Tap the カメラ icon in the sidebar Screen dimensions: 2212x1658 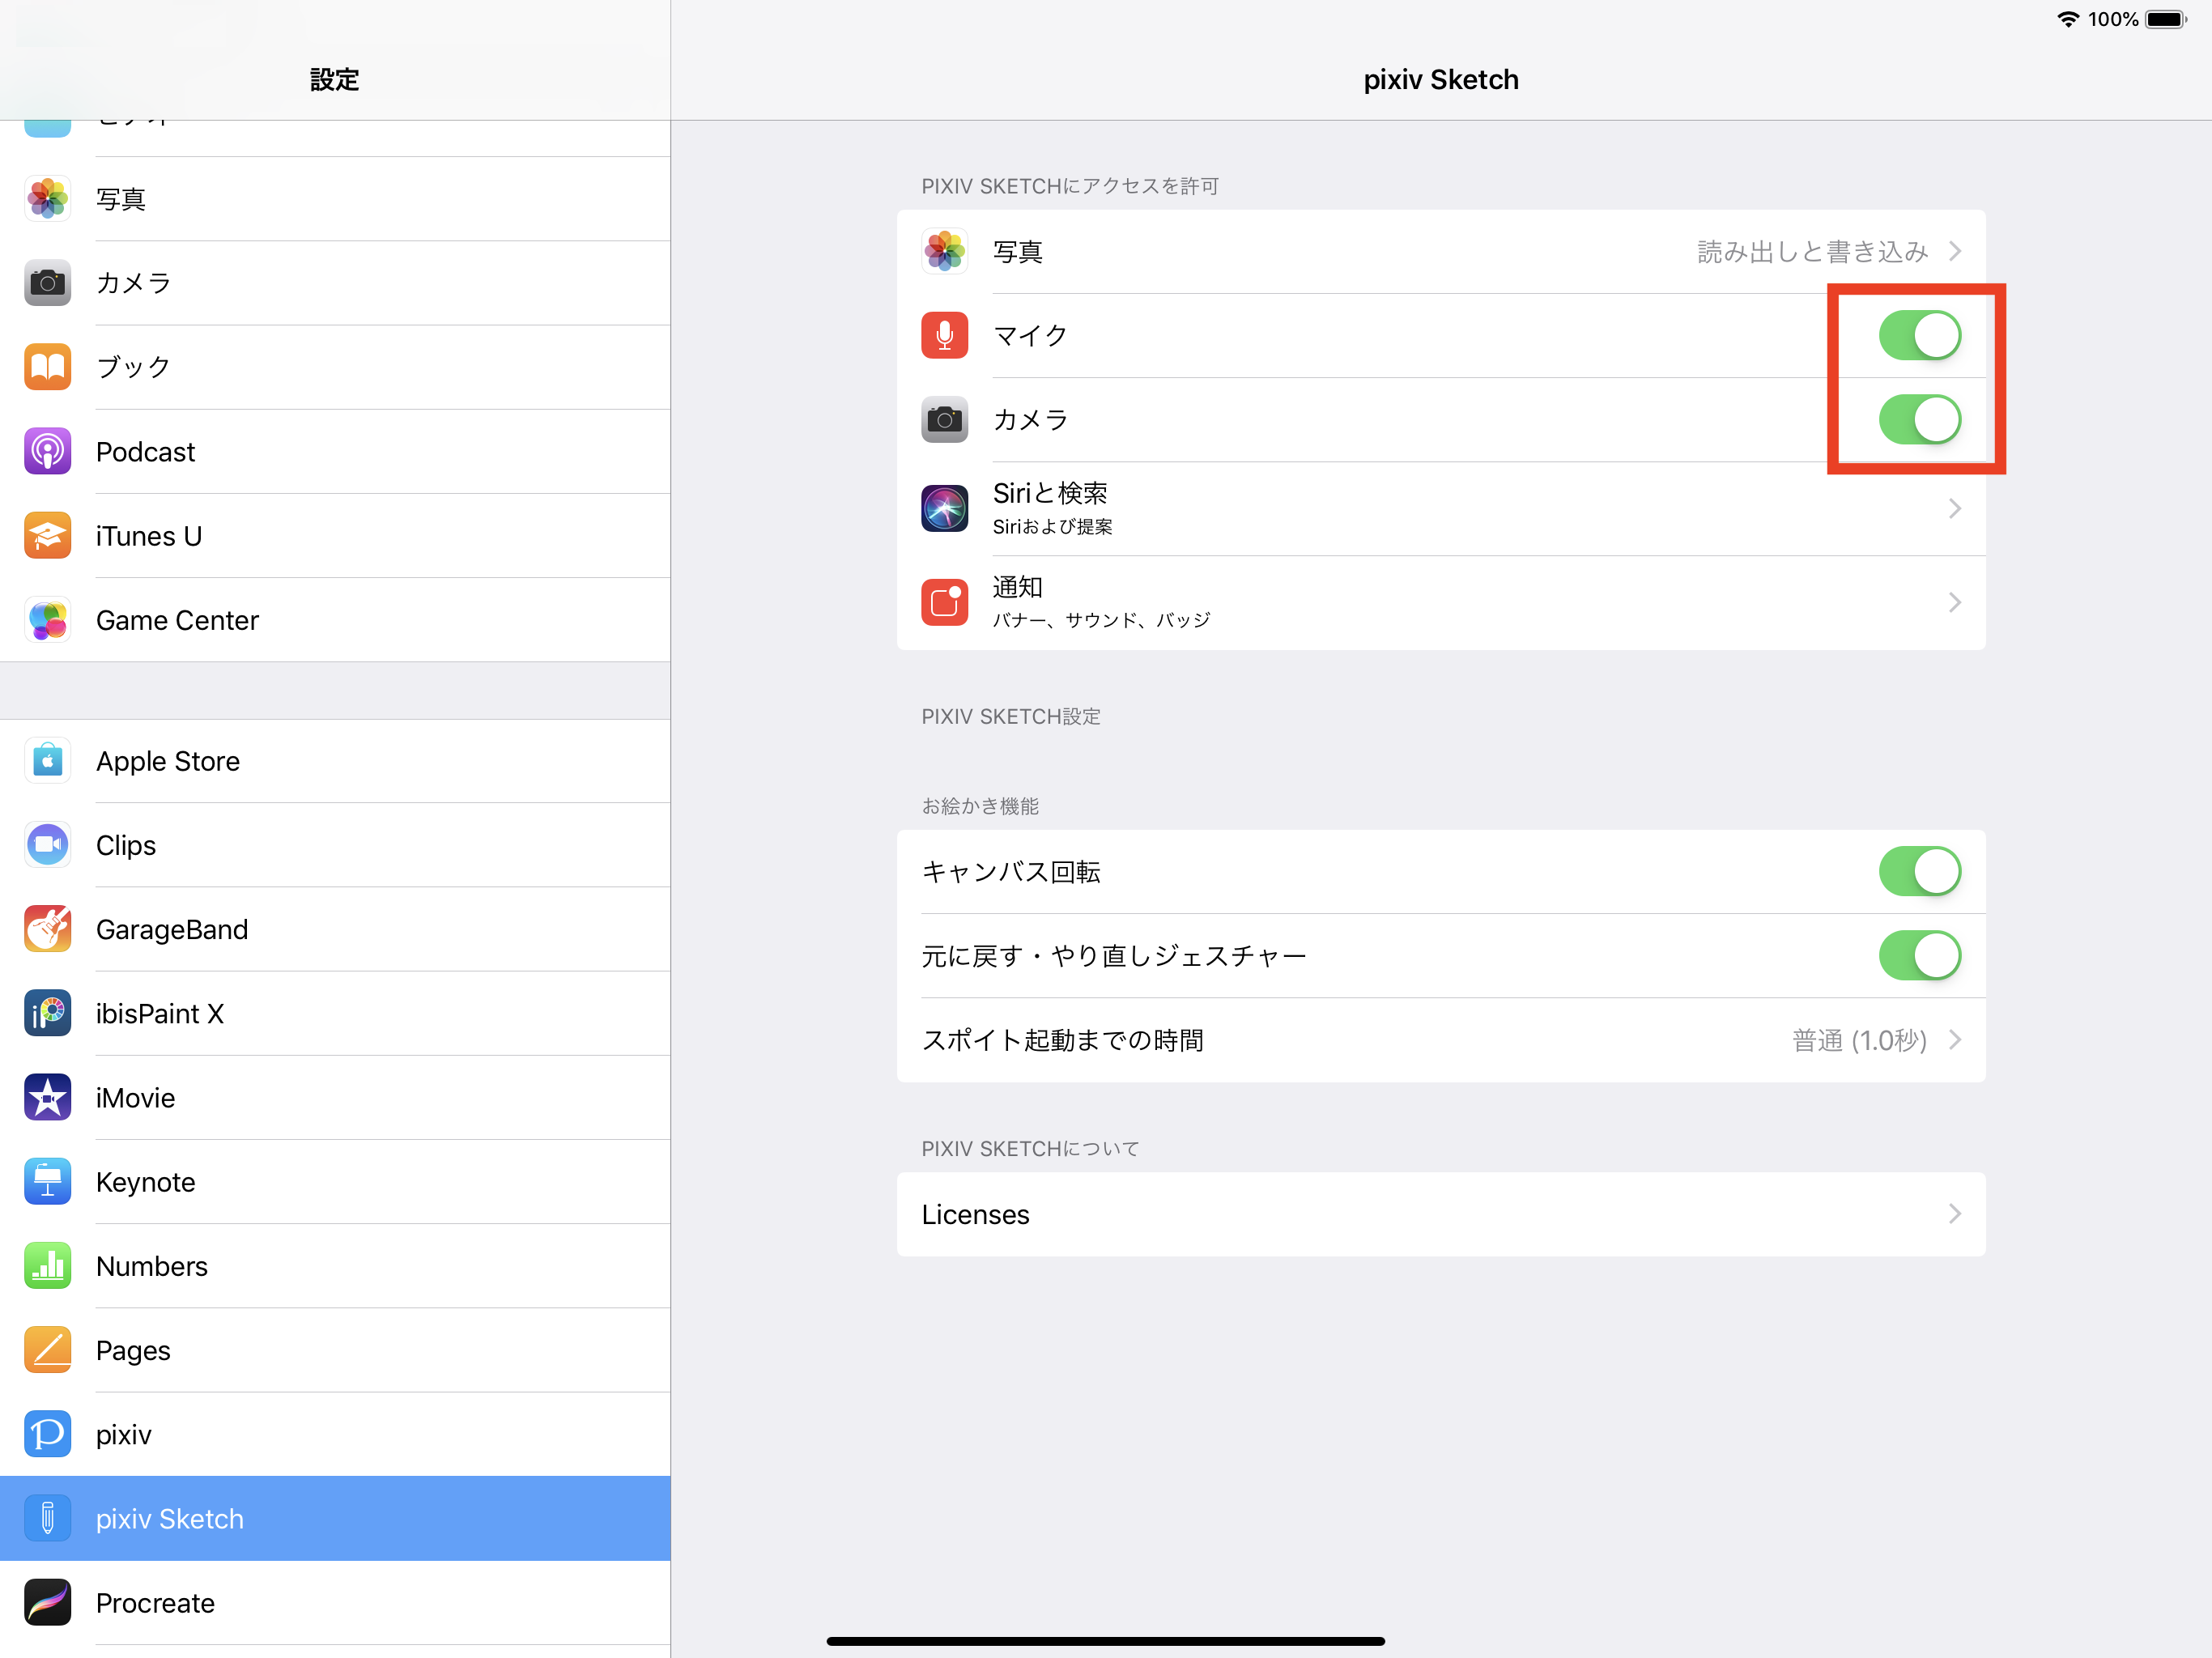point(47,283)
